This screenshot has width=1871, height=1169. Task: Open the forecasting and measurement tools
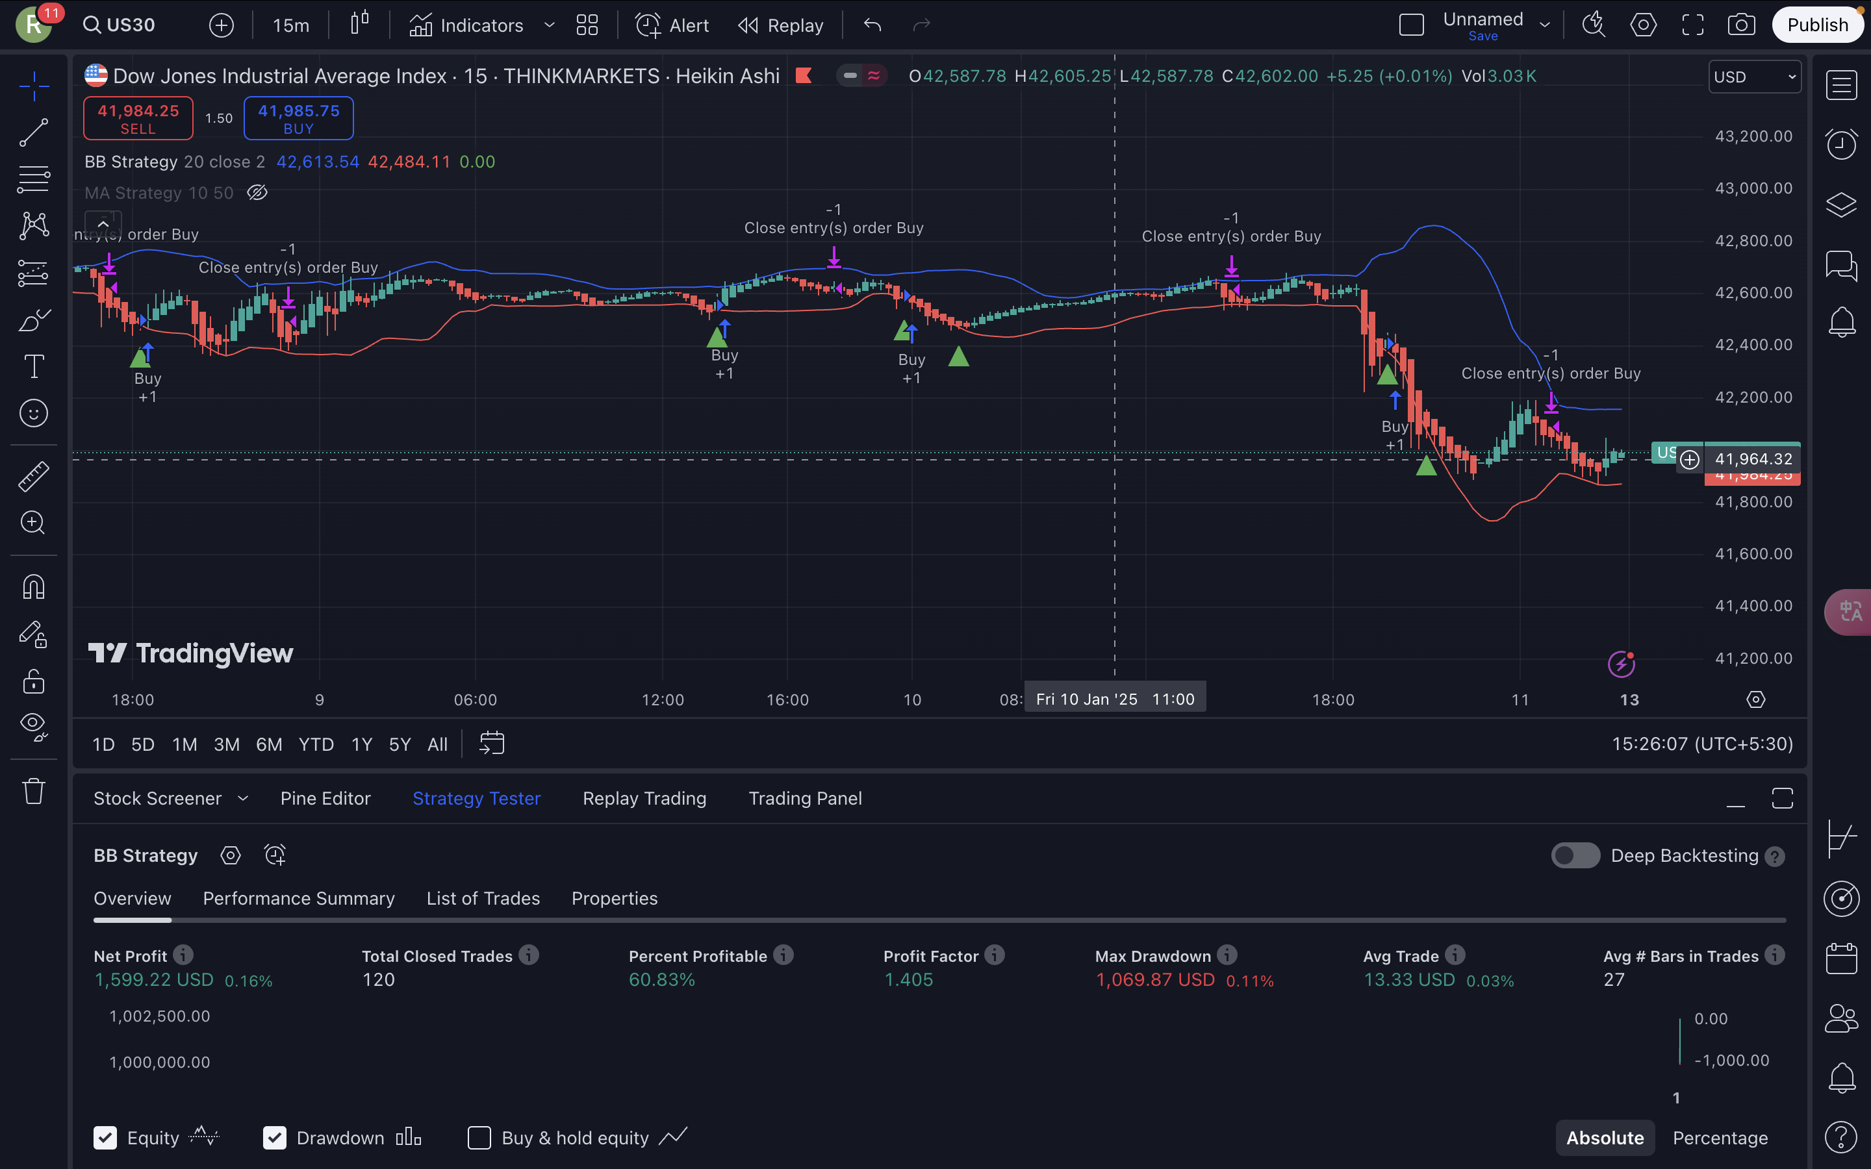tap(34, 273)
